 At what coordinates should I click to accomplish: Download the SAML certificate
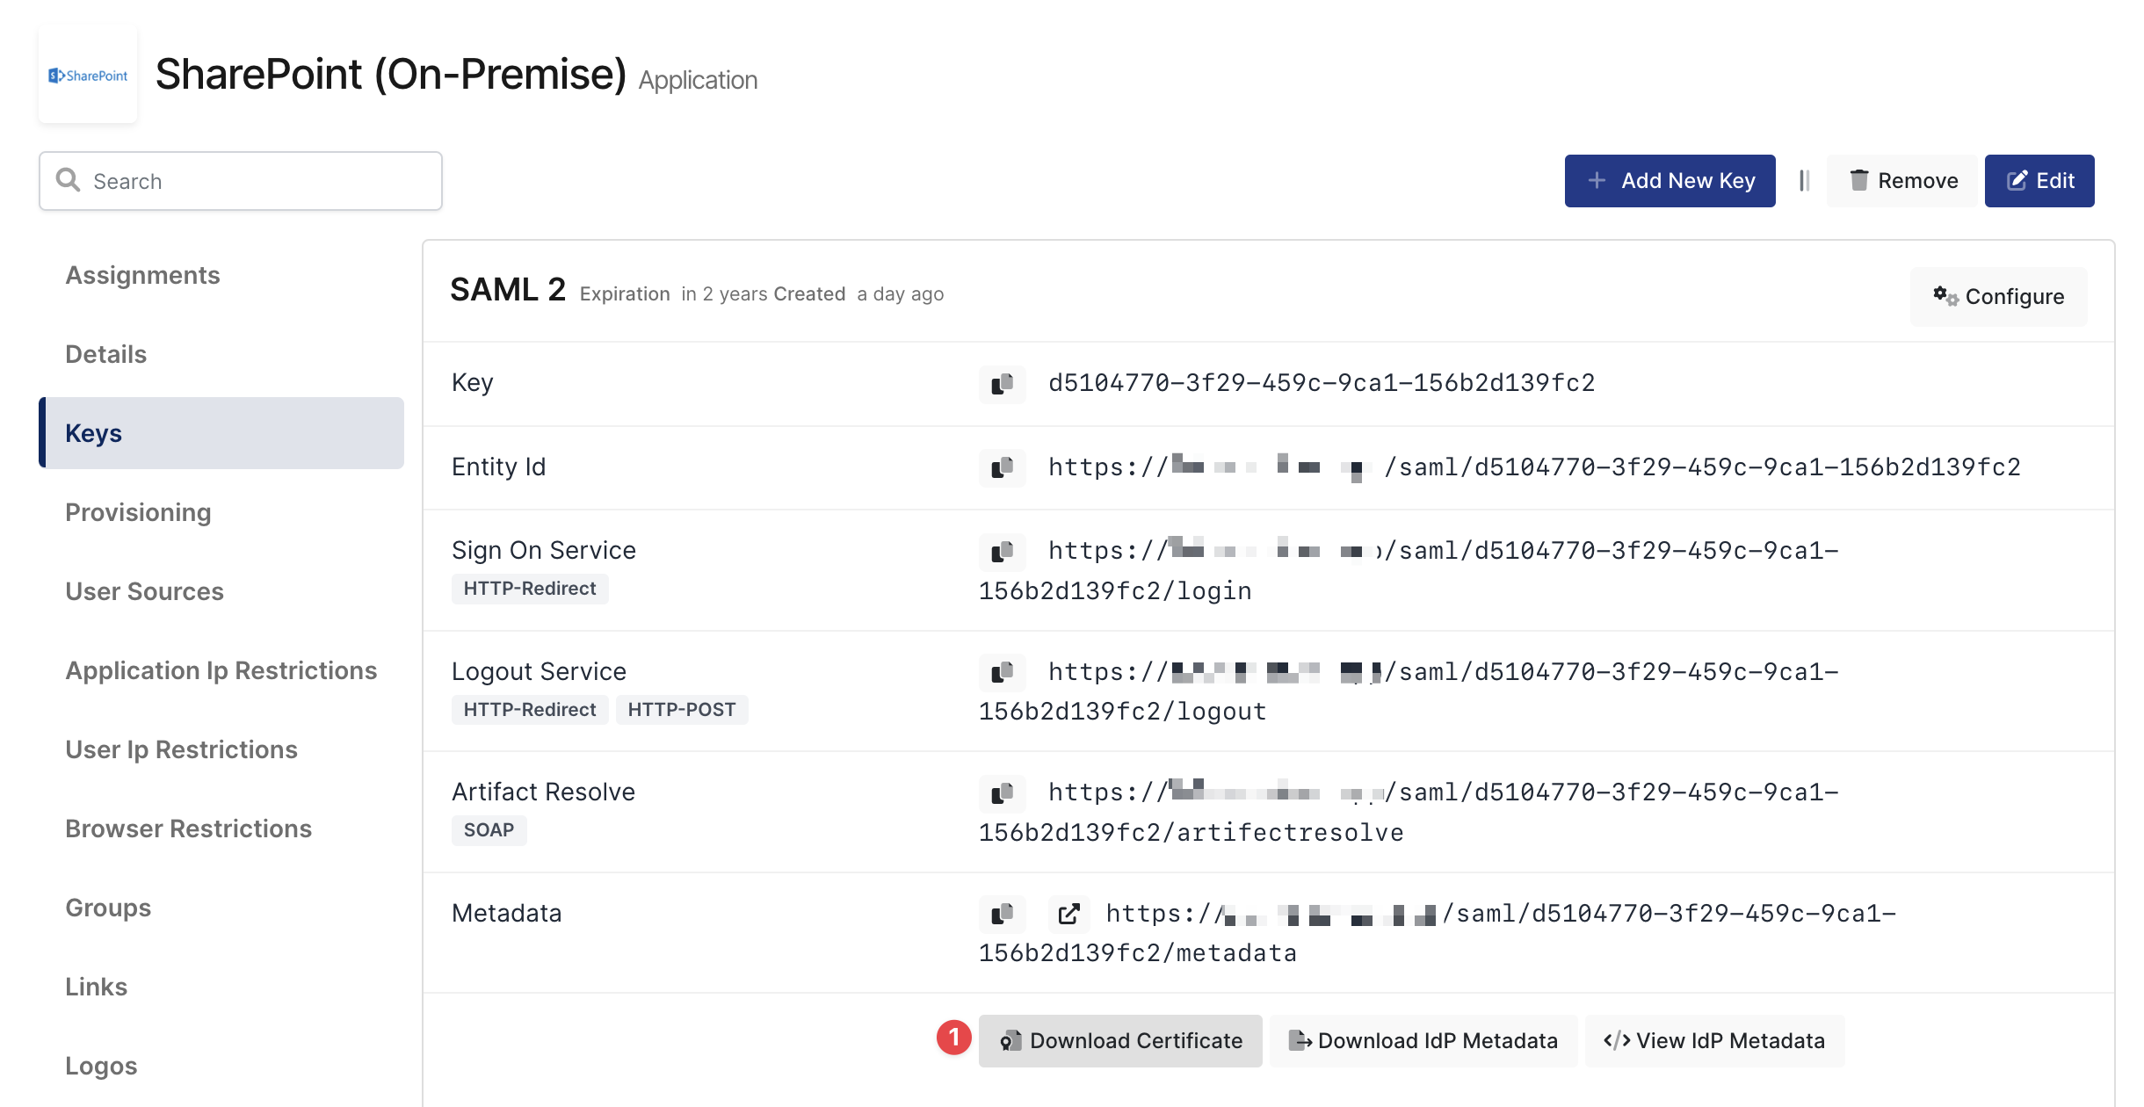pyautogui.click(x=1120, y=1040)
